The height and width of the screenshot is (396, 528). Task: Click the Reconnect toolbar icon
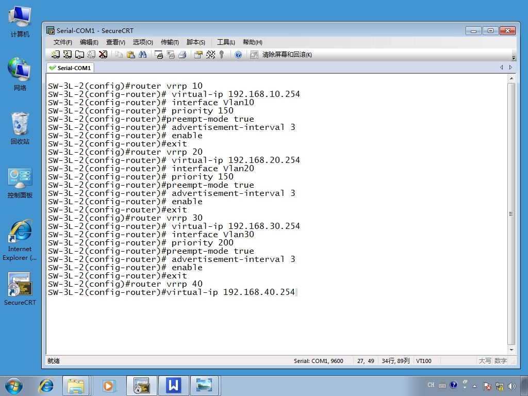pos(91,55)
